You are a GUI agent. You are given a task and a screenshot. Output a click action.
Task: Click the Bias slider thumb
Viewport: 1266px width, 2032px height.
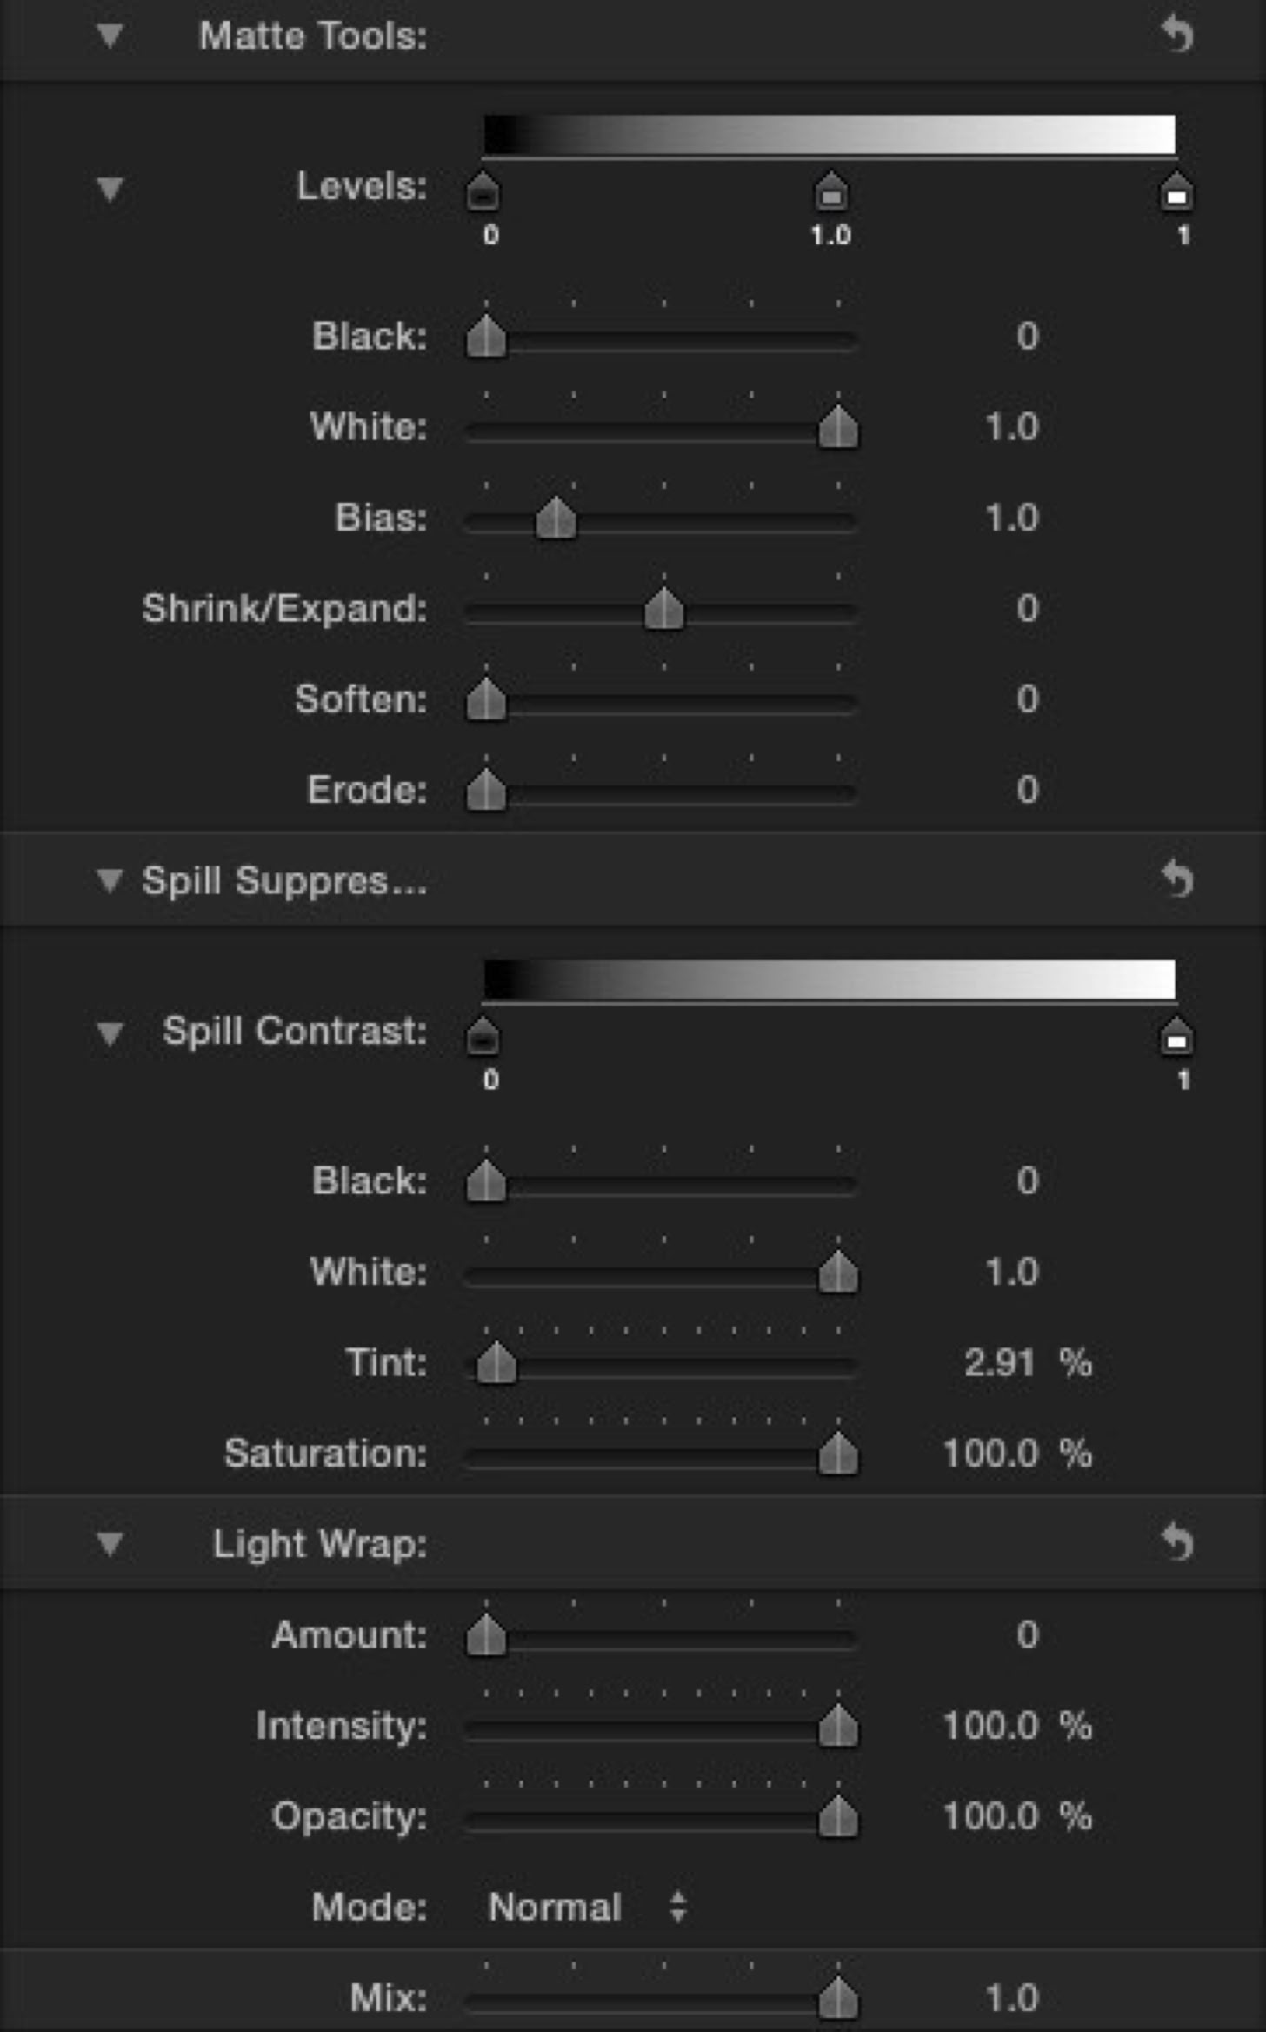coord(556,518)
